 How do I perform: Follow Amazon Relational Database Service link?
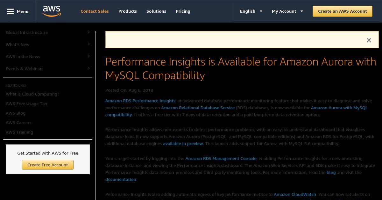click(198, 108)
